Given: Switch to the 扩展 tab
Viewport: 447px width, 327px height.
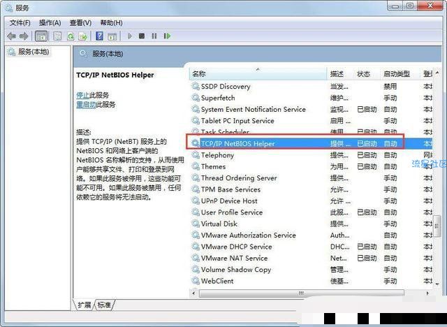Looking at the screenshot, I should click(x=85, y=305).
